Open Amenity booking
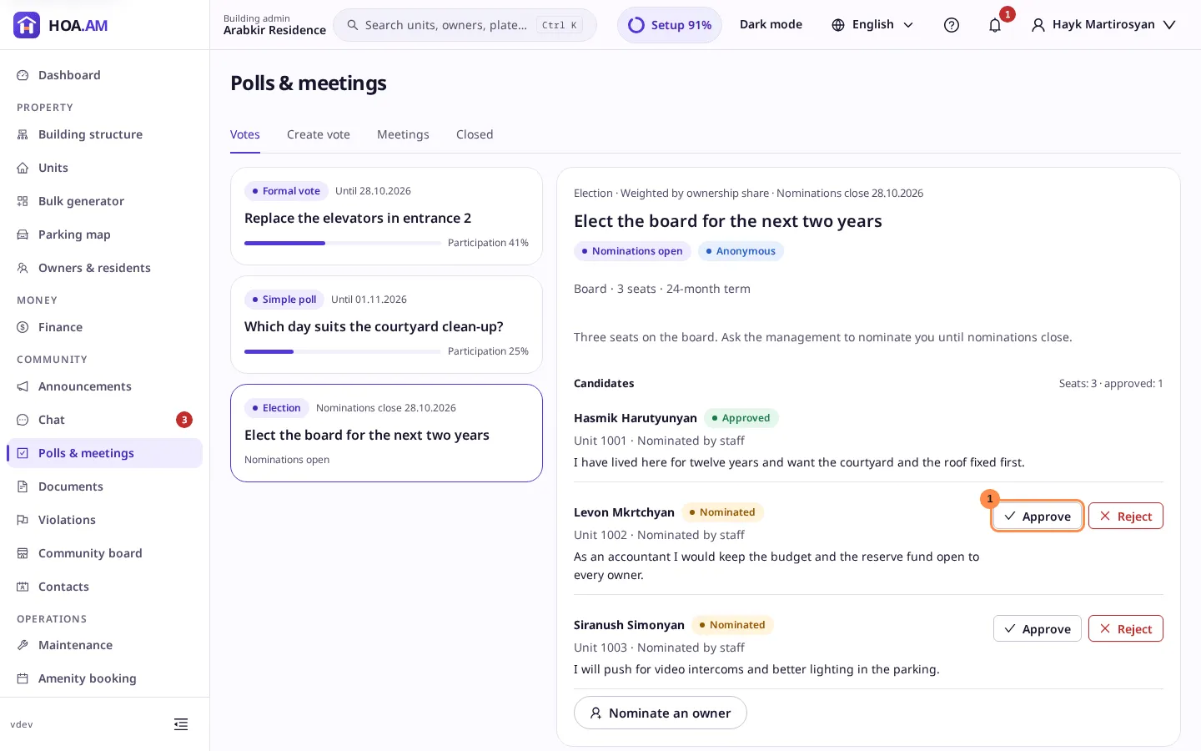This screenshot has height=751, width=1201. click(104, 678)
